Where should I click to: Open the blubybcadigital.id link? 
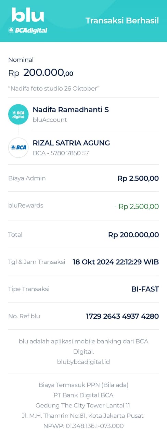[83, 362]
